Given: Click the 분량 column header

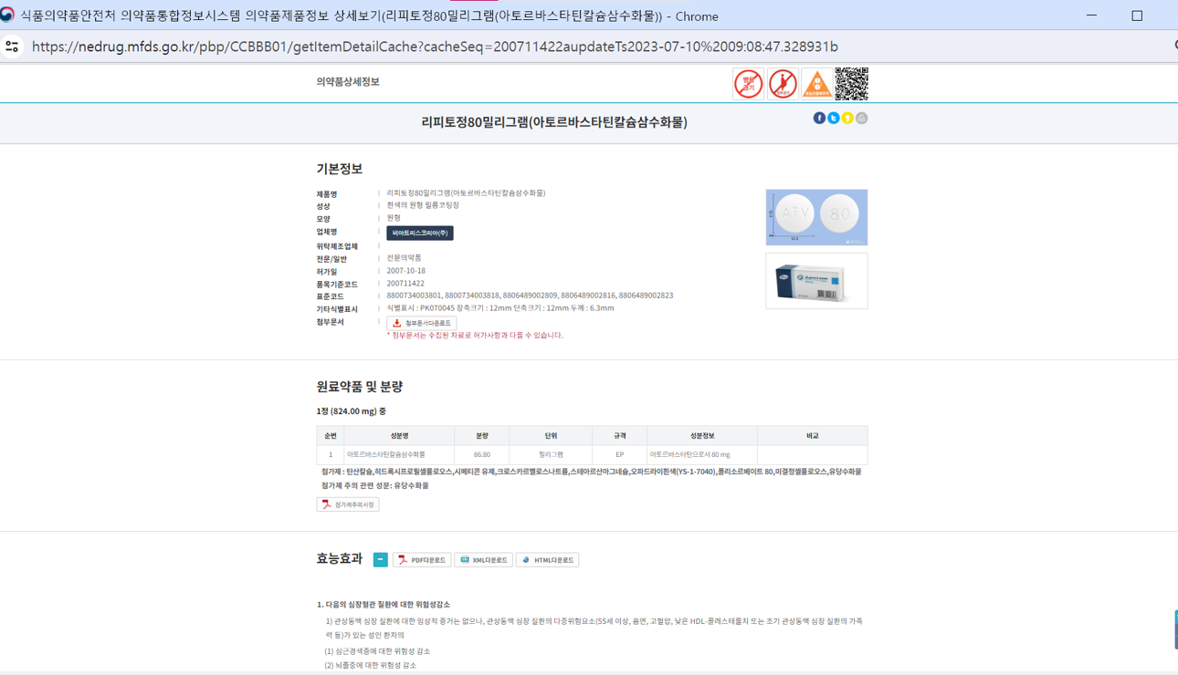Looking at the screenshot, I should 482,436.
